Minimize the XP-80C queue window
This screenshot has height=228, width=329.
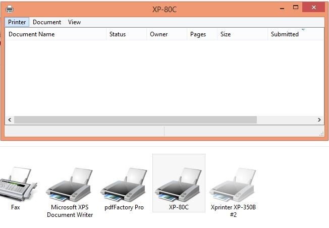click(282, 8)
